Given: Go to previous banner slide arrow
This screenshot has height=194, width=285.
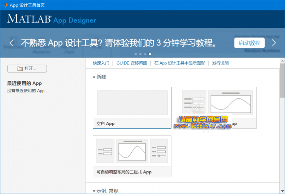Looking at the screenshot, I should coord(12,43).
